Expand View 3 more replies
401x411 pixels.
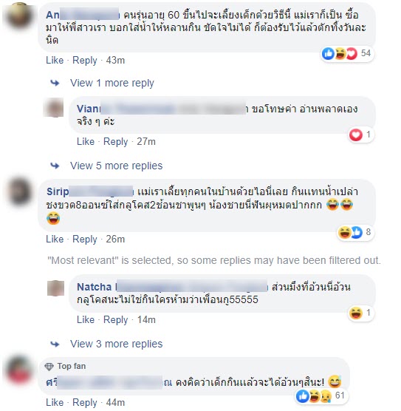[116, 344]
